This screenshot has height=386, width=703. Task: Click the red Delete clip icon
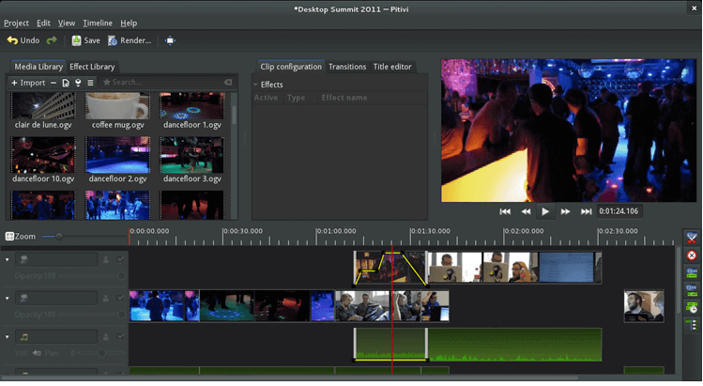(x=692, y=255)
